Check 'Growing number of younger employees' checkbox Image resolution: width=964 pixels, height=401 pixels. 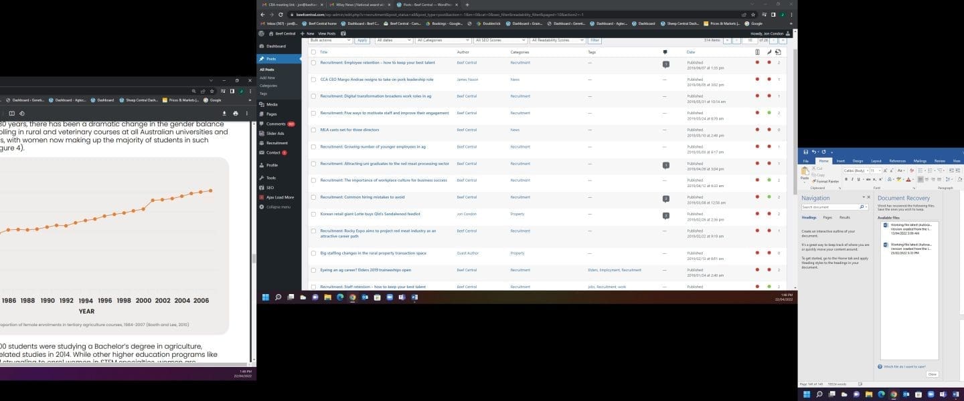coord(313,146)
